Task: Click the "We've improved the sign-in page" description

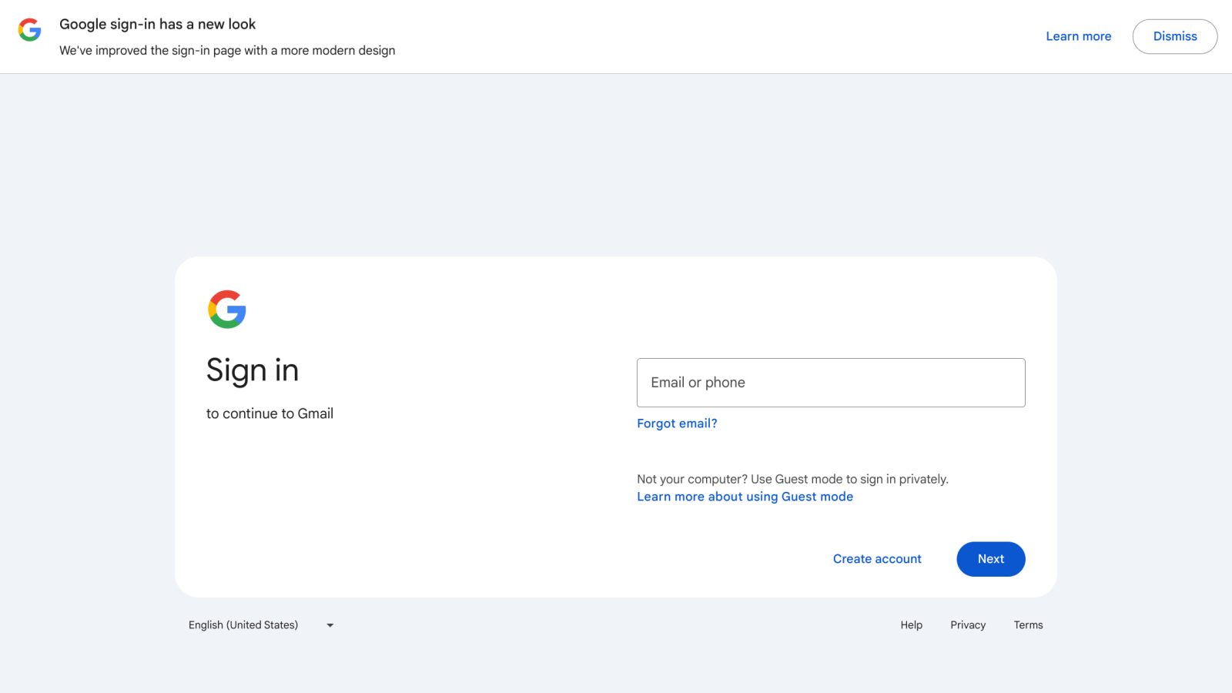Action: coord(227,51)
